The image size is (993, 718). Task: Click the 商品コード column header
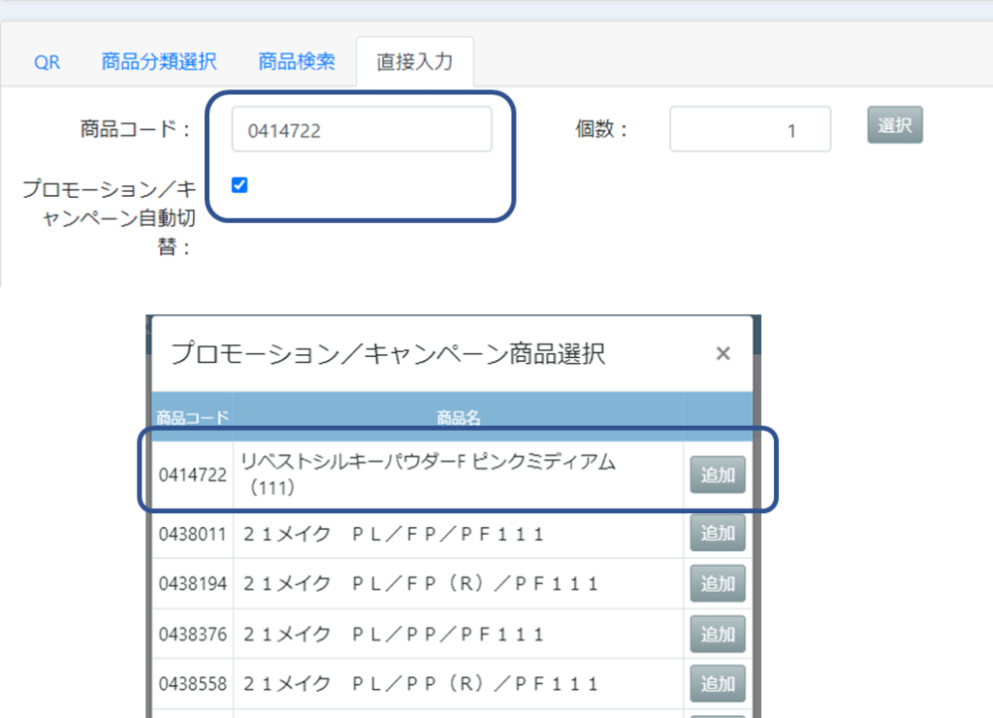tap(193, 418)
